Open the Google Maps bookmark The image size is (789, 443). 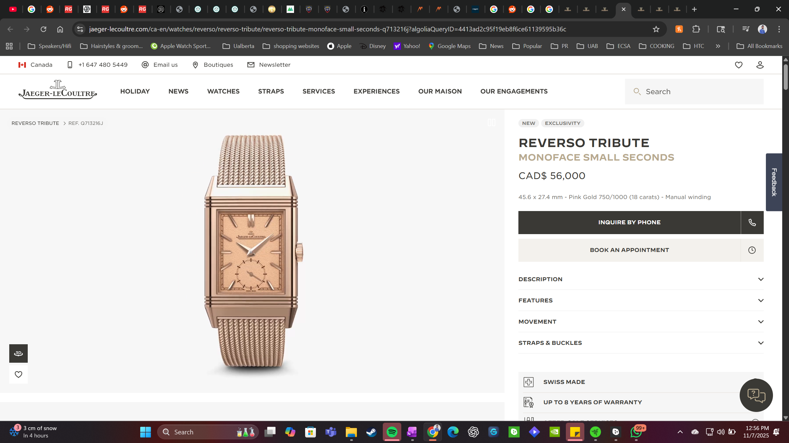pos(450,46)
